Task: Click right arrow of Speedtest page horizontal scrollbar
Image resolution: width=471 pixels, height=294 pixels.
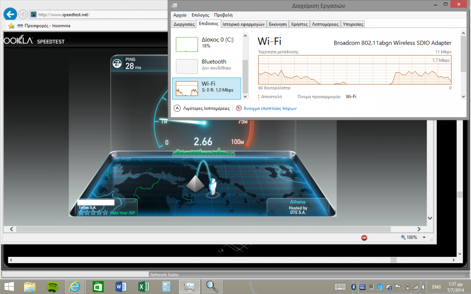Action: 419,229
